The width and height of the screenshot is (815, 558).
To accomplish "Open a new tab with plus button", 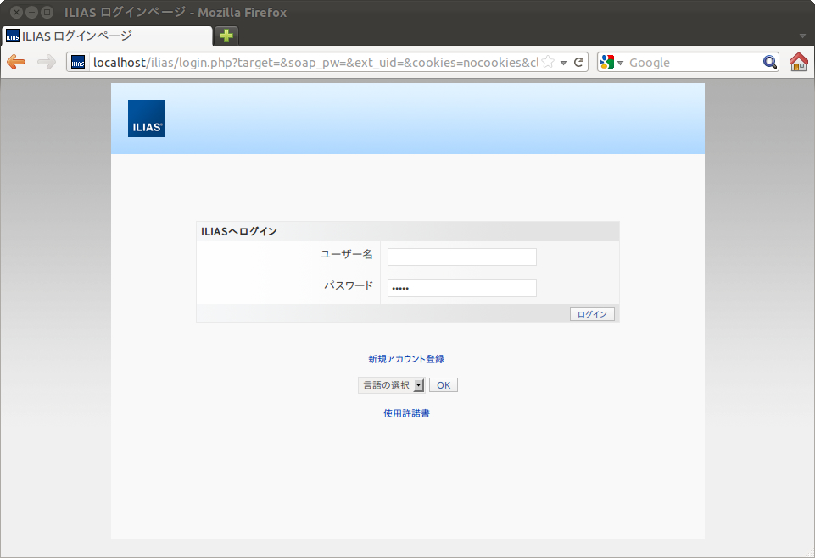I will [226, 36].
